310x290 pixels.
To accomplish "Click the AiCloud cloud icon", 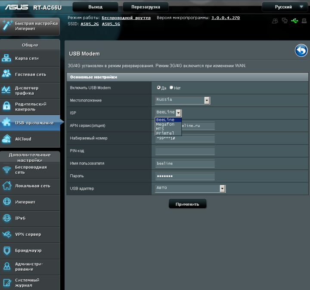I will pyautogui.click(x=6, y=139).
